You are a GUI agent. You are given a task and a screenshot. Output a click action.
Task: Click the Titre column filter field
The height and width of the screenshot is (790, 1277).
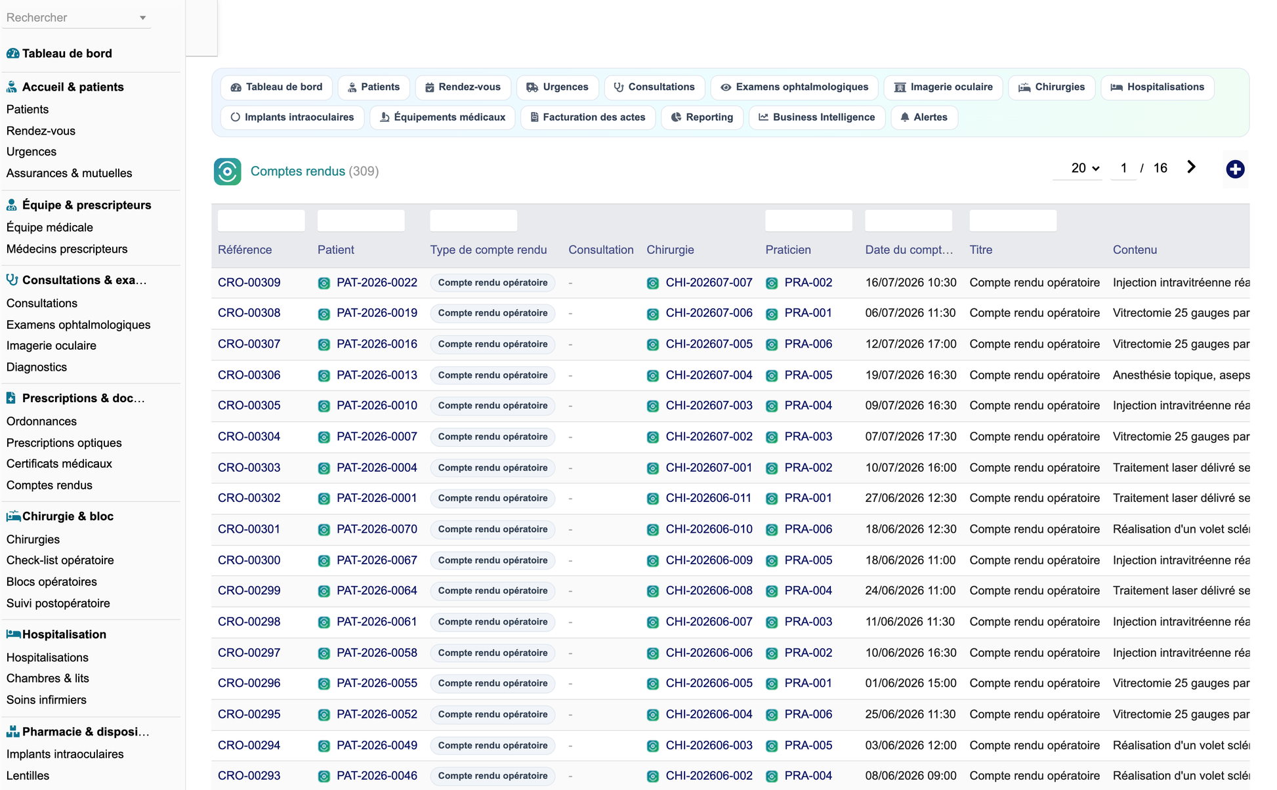pos(1013,220)
